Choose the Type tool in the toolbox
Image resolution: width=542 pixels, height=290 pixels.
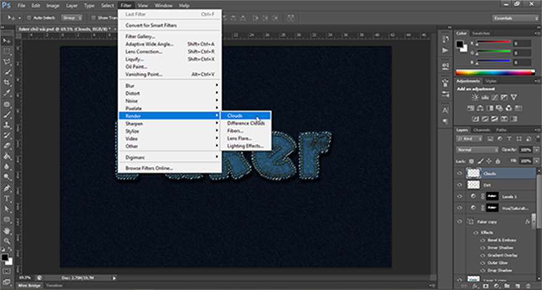7,198
